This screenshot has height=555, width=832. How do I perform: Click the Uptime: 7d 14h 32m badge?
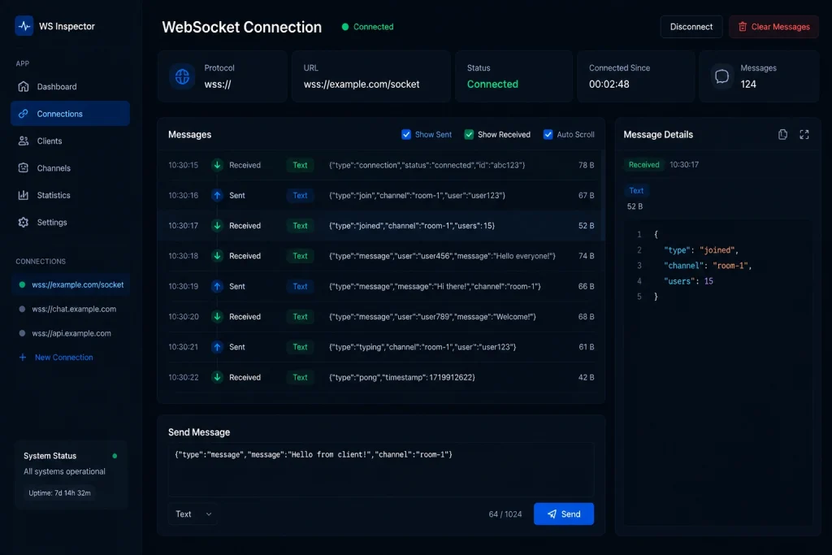[x=59, y=493]
